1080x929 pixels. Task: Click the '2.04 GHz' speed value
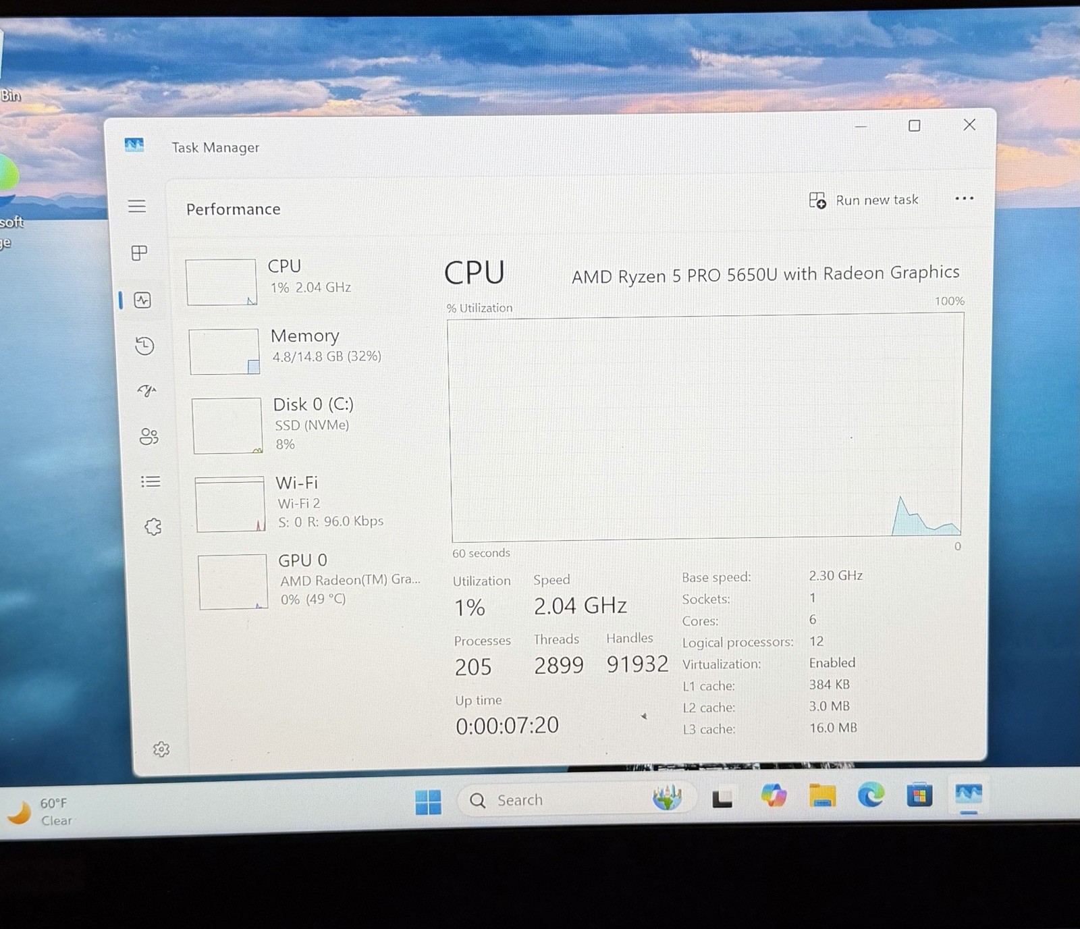point(580,606)
